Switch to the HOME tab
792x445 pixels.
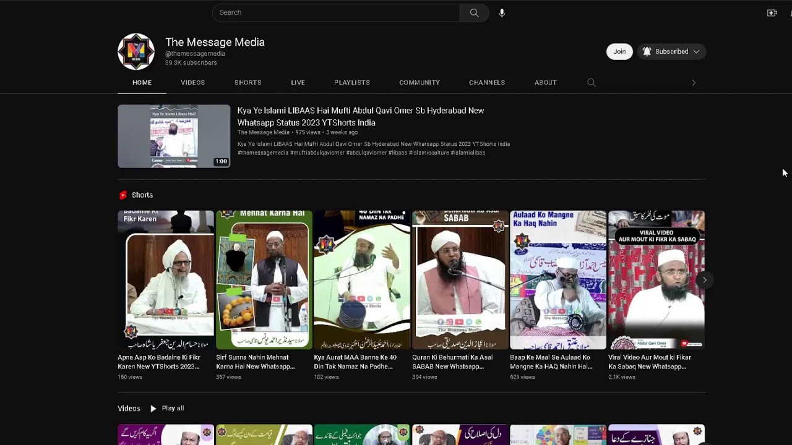pos(142,83)
